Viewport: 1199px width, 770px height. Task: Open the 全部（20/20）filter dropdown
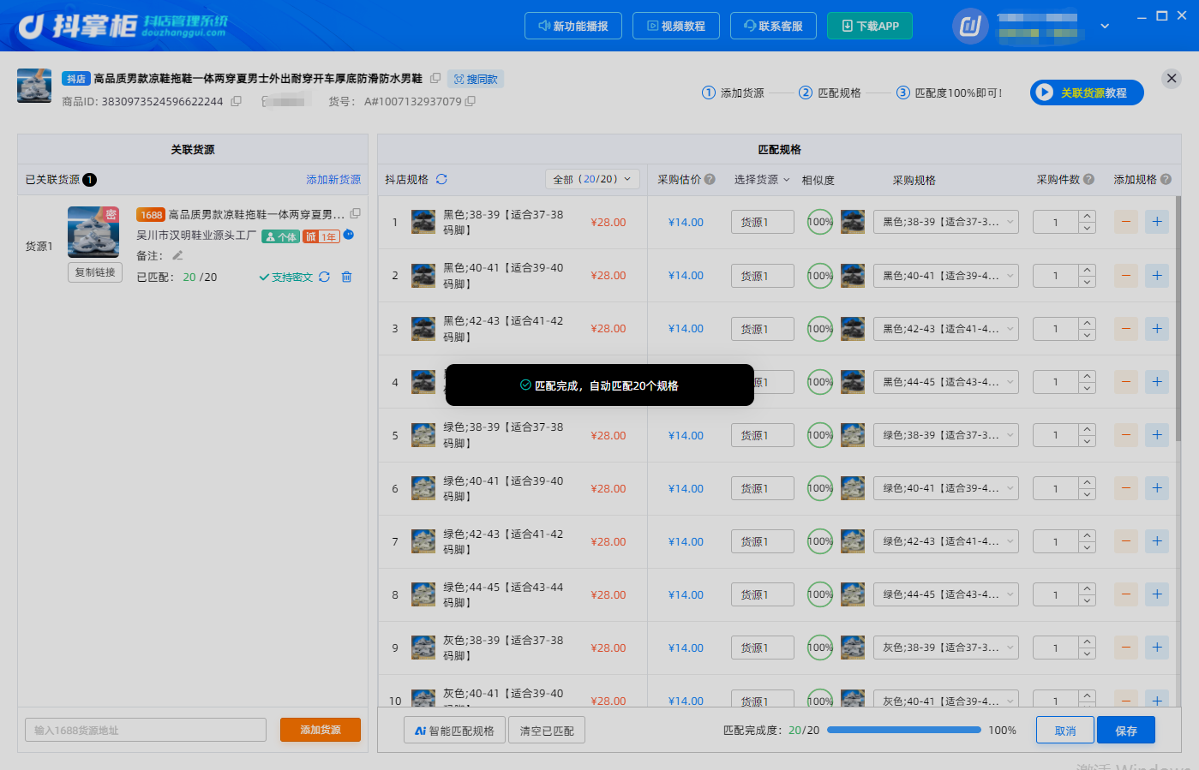(592, 179)
